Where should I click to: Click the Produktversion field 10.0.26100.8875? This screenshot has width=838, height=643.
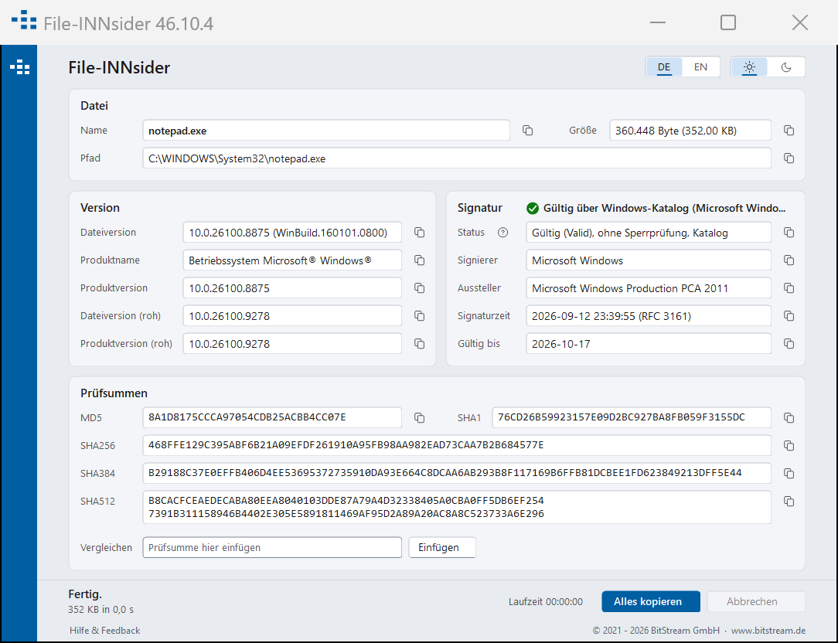tap(292, 288)
